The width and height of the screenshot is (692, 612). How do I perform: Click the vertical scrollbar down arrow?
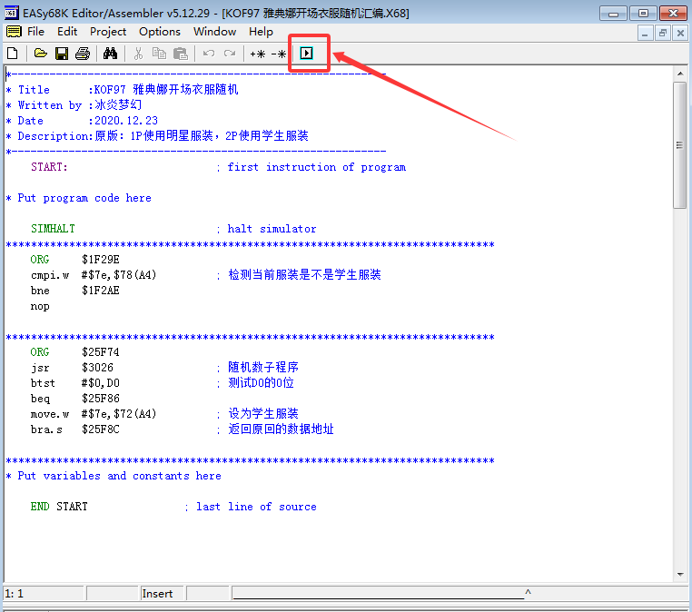point(680,575)
